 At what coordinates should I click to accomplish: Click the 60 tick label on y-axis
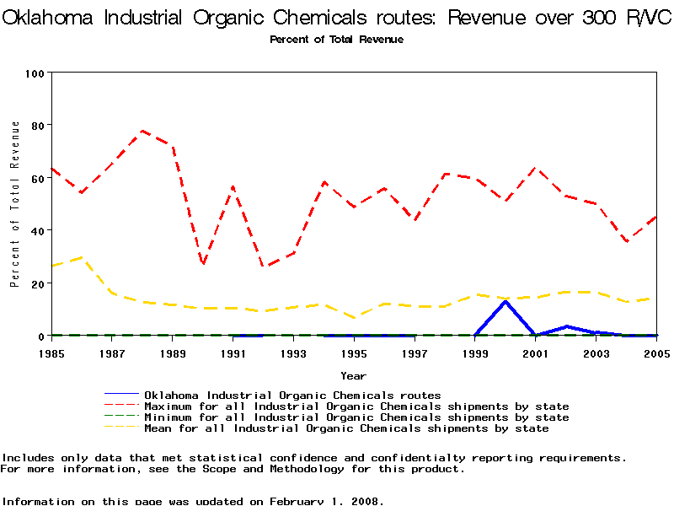(36, 179)
